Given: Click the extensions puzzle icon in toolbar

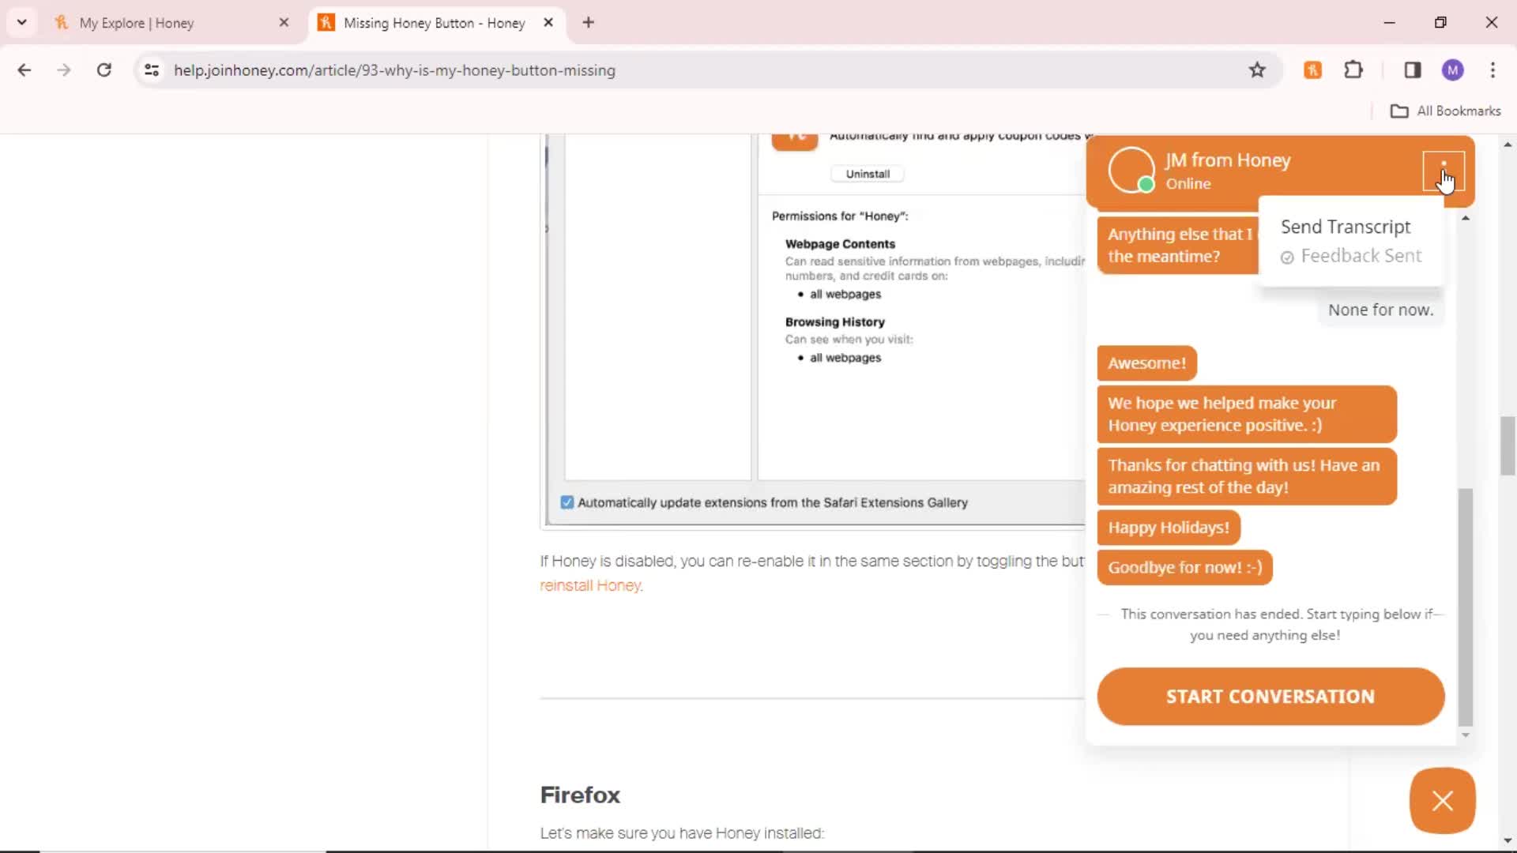Looking at the screenshot, I should coord(1353,70).
